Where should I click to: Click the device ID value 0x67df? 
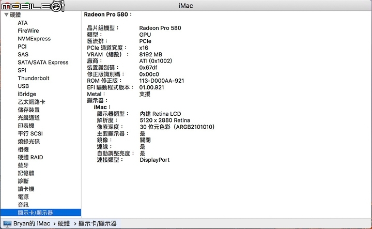148,68
